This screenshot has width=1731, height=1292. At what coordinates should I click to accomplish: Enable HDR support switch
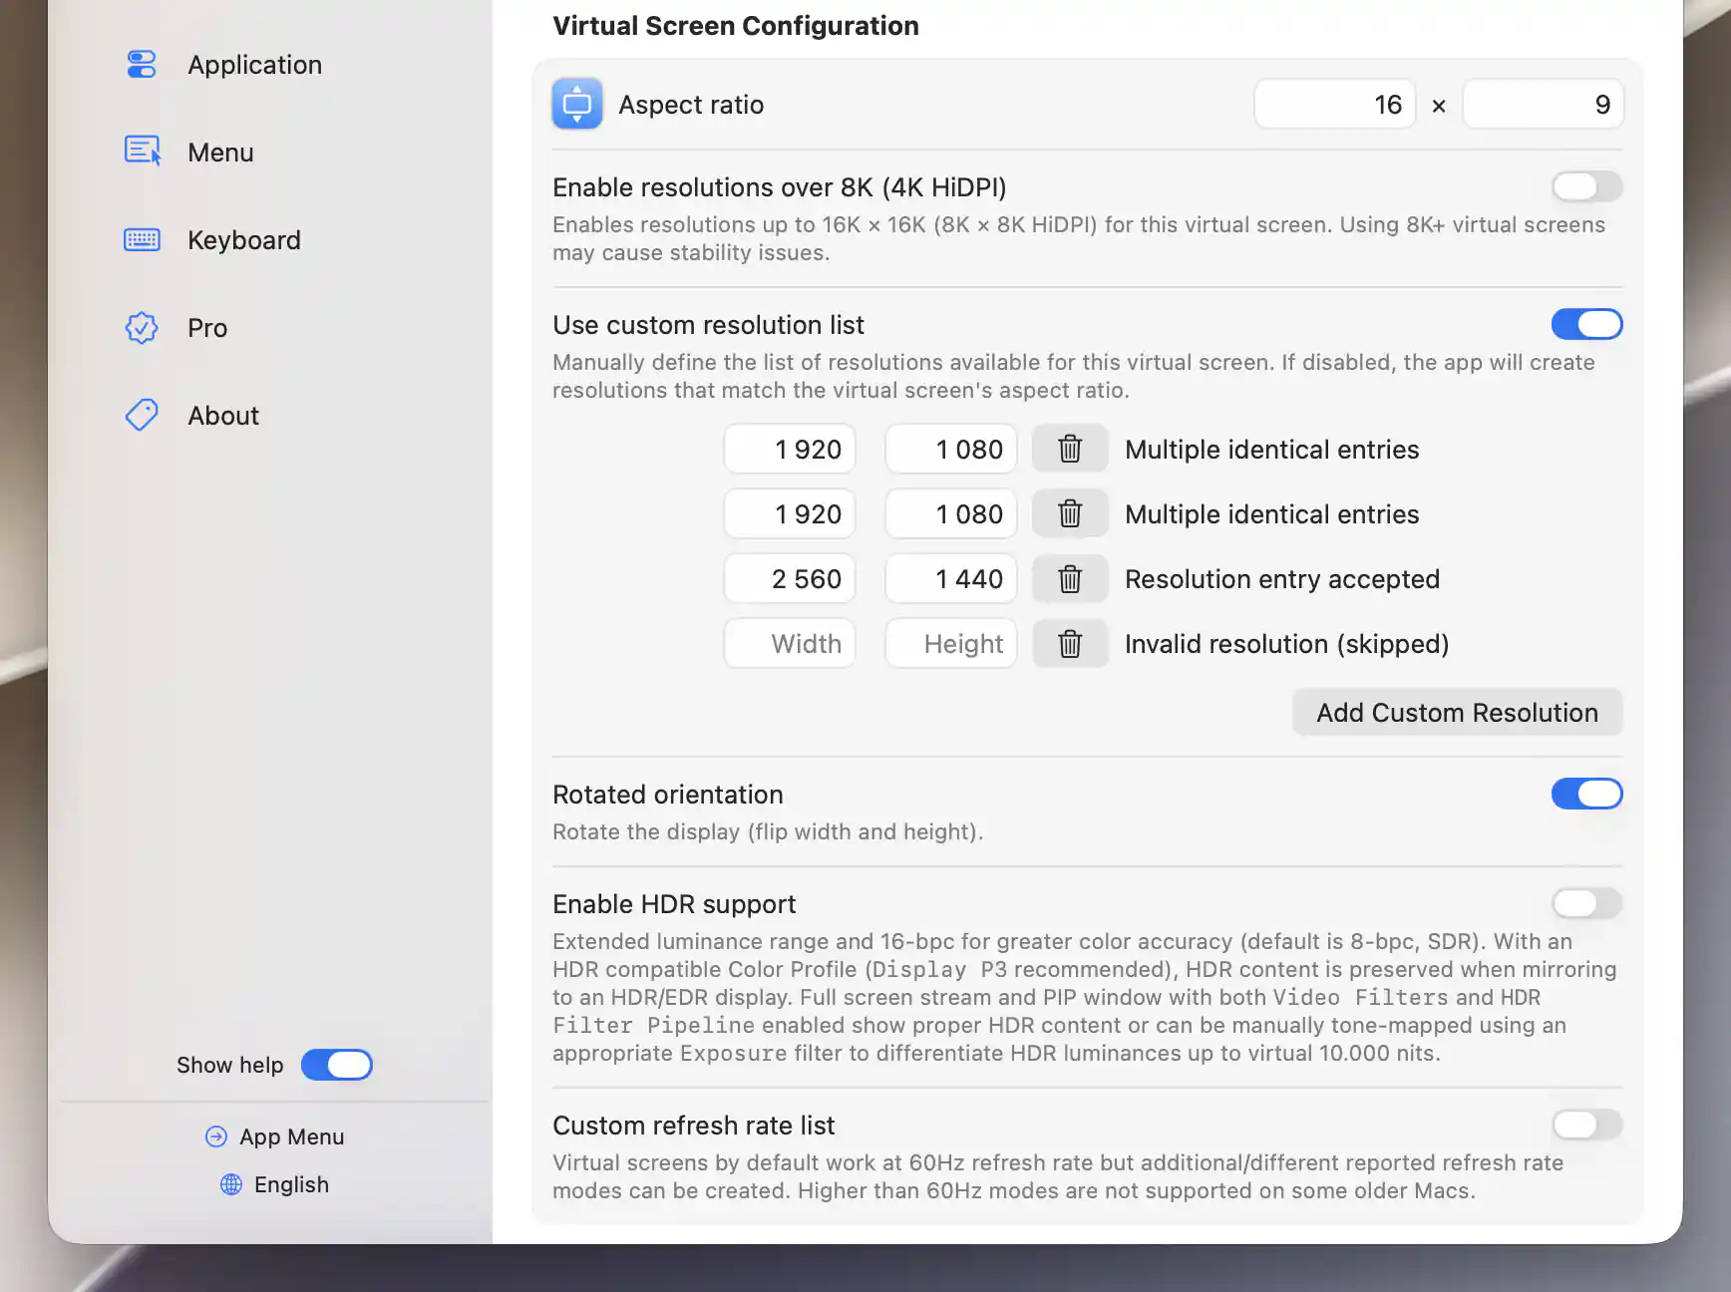click(1586, 903)
